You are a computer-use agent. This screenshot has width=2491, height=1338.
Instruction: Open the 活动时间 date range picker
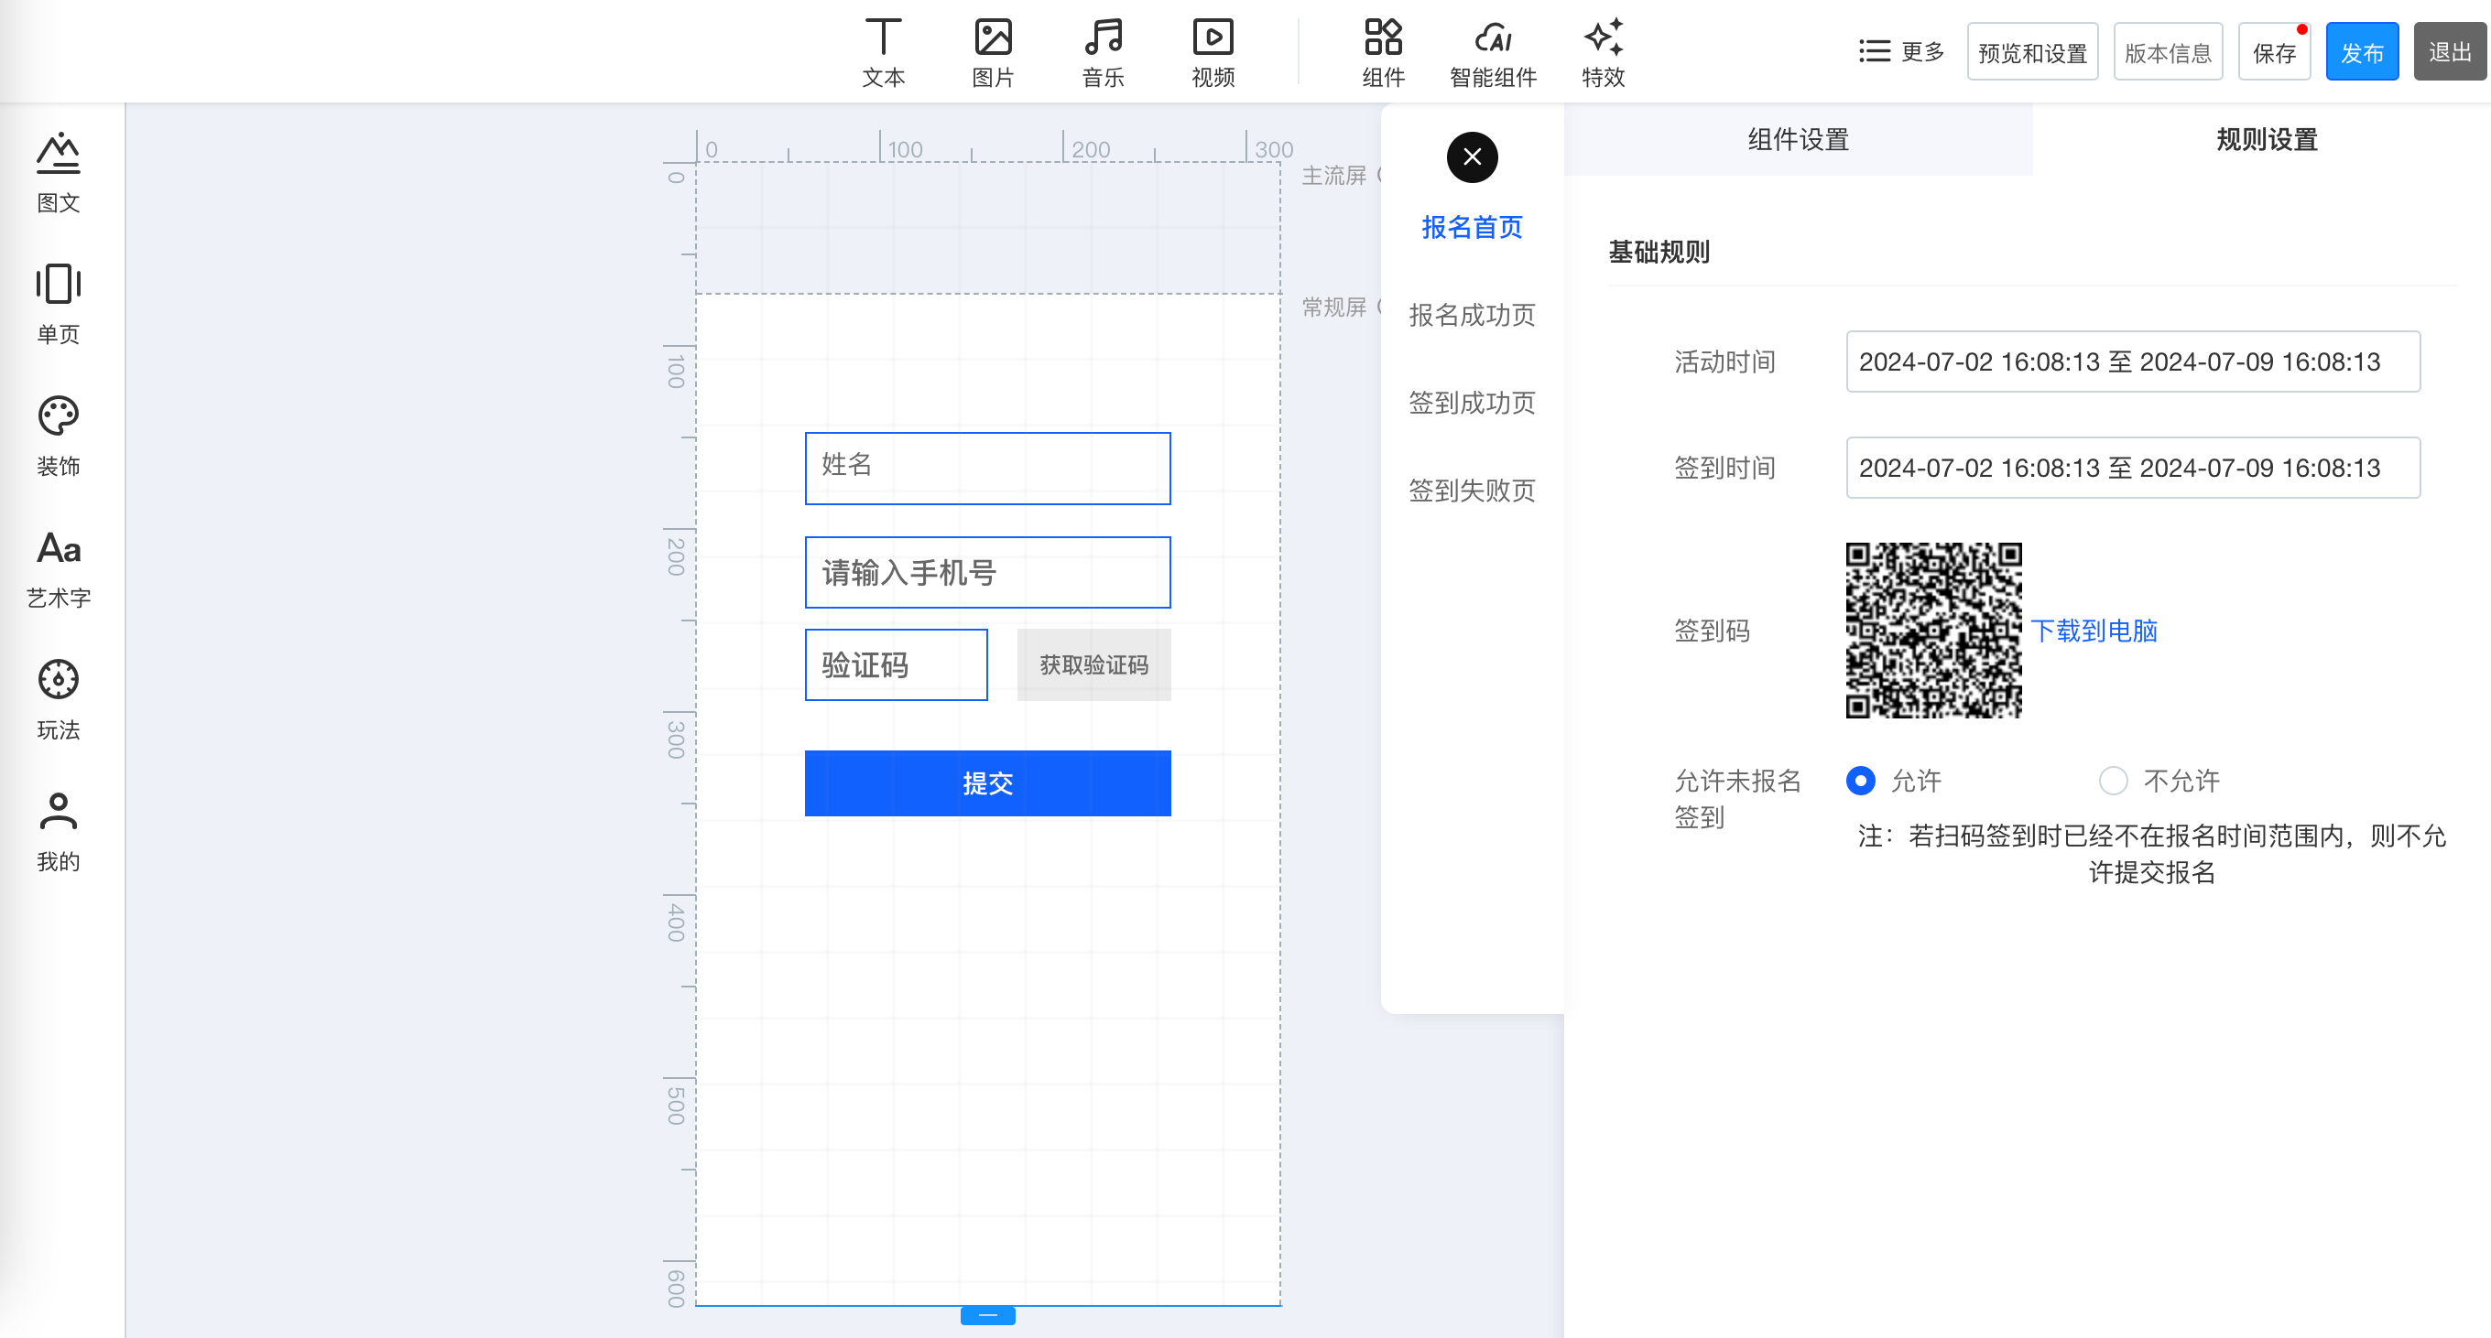pyautogui.click(x=2132, y=362)
